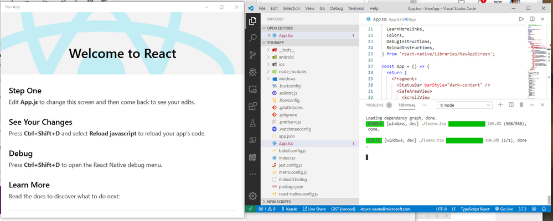Screen dimensions: 553x221
Task: Close App.tsx in the Open Editors list
Action: [x=269, y=35]
